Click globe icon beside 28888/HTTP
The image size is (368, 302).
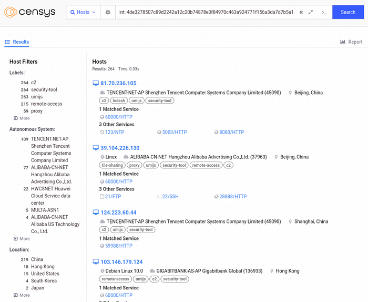217,197
